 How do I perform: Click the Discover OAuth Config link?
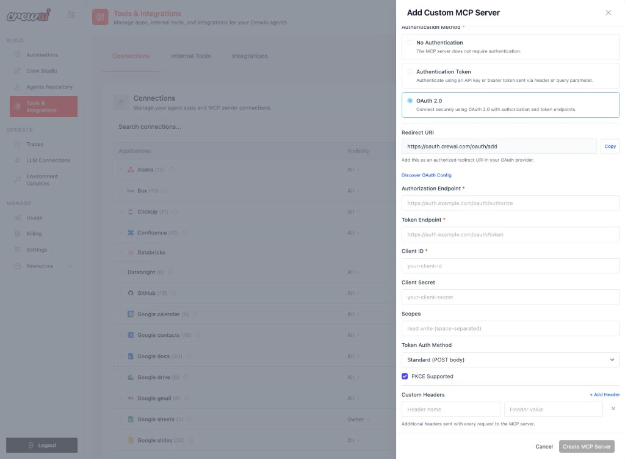click(425, 175)
